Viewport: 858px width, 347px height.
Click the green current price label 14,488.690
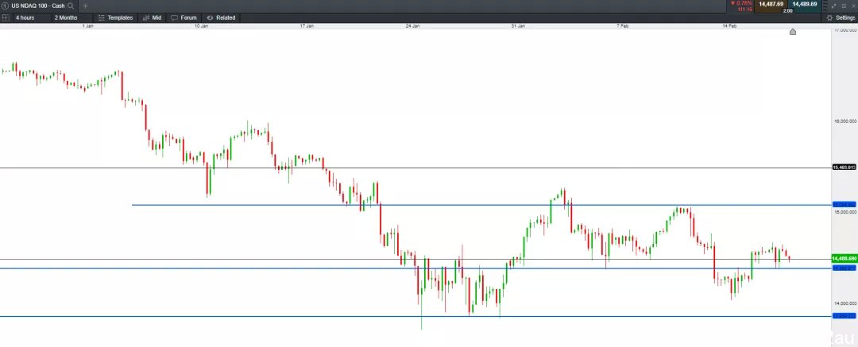[843, 259]
